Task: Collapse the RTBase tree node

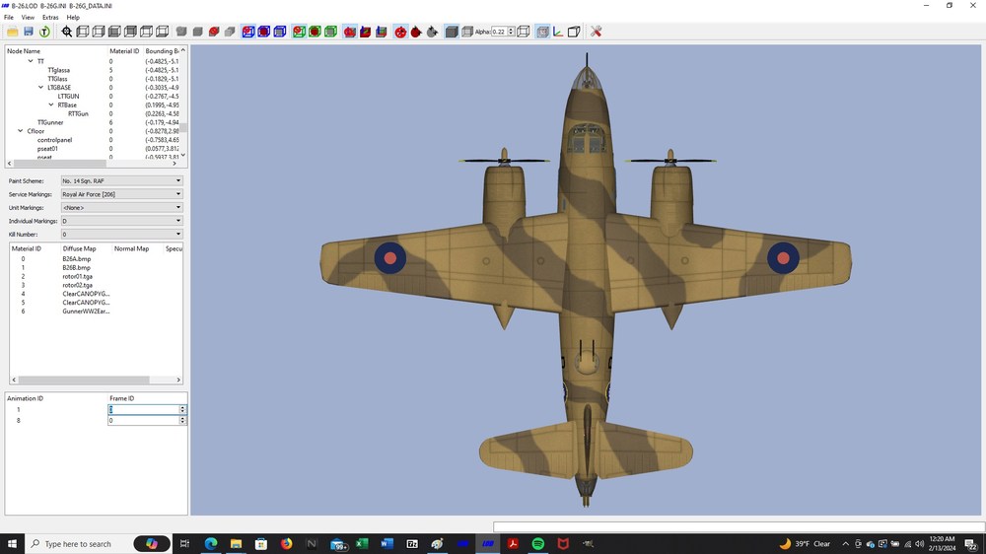Action: [51, 105]
